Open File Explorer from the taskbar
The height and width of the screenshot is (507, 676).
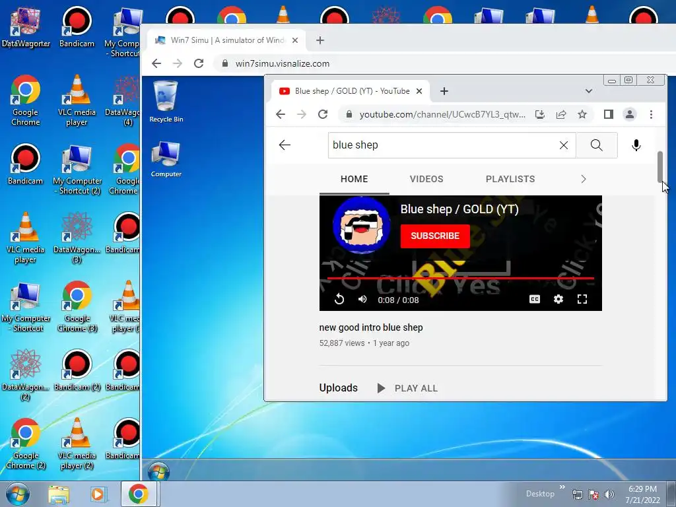tap(59, 494)
